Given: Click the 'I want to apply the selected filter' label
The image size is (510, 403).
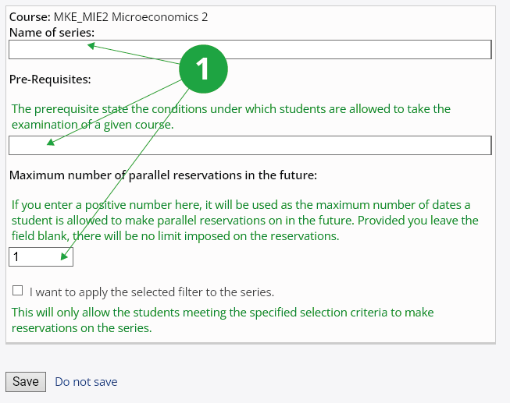Looking at the screenshot, I should 152,292.
